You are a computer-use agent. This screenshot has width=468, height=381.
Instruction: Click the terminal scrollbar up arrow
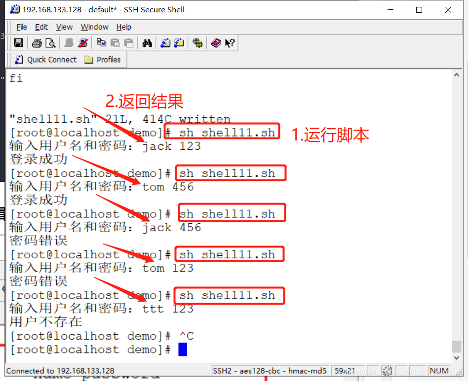(x=456, y=75)
